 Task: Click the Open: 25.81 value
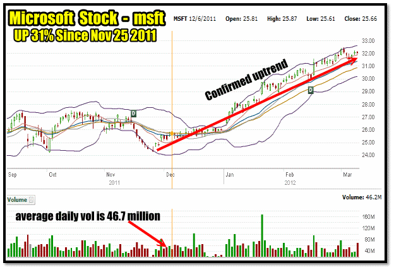coord(241,19)
